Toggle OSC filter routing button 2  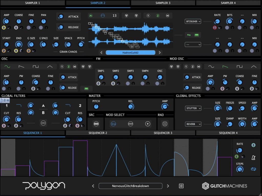[x=69, y=67]
